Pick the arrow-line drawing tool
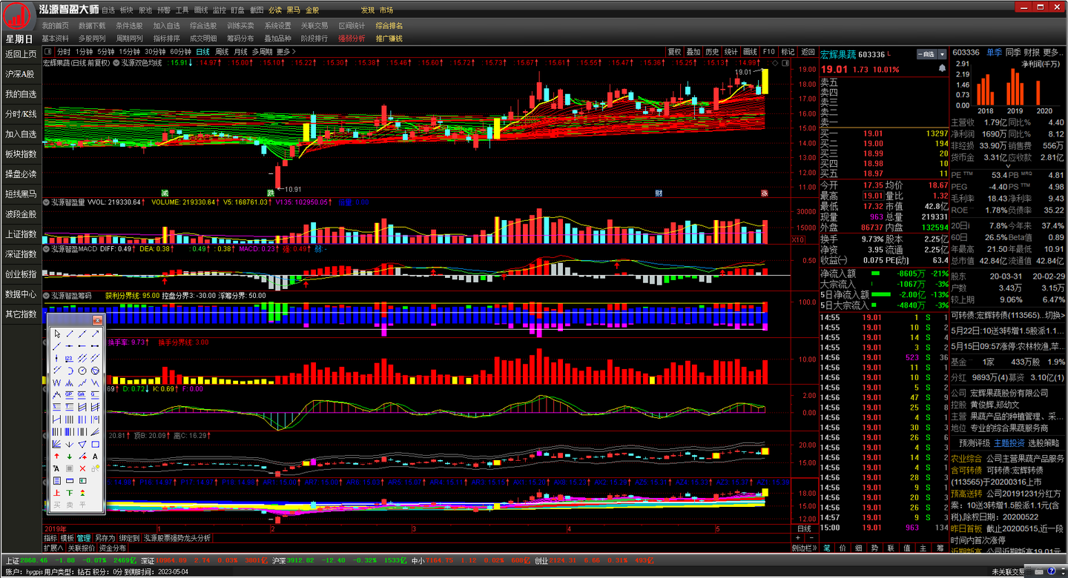 coord(95,333)
